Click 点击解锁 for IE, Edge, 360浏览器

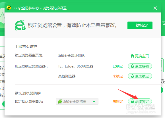(x=140, y=66)
